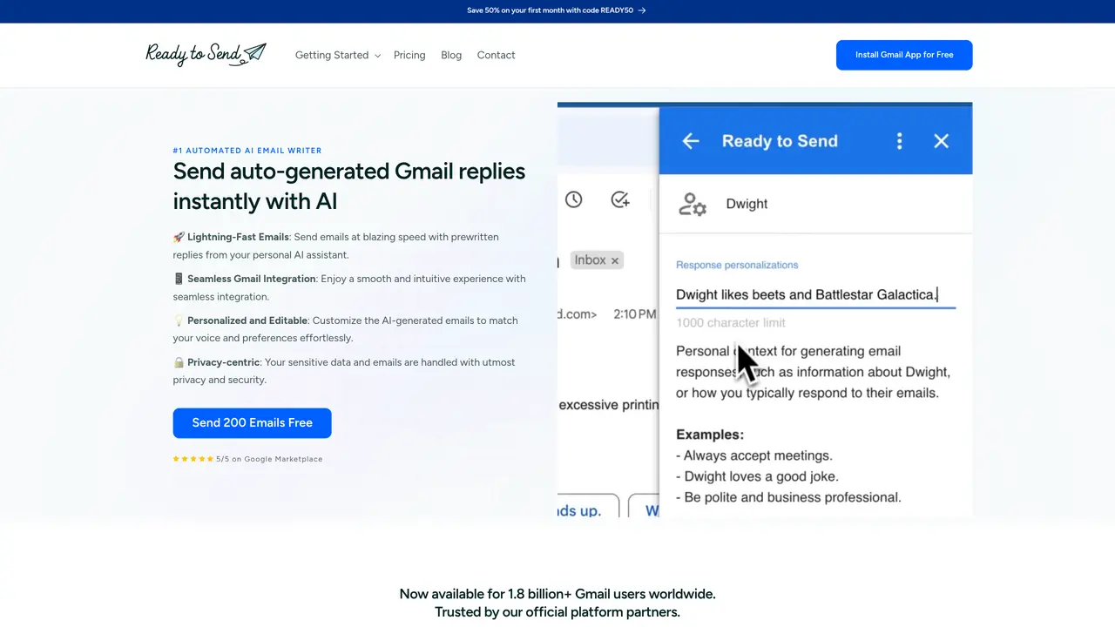The height and width of the screenshot is (627, 1115).
Task: Open the Contact menu item
Action: coord(496,55)
